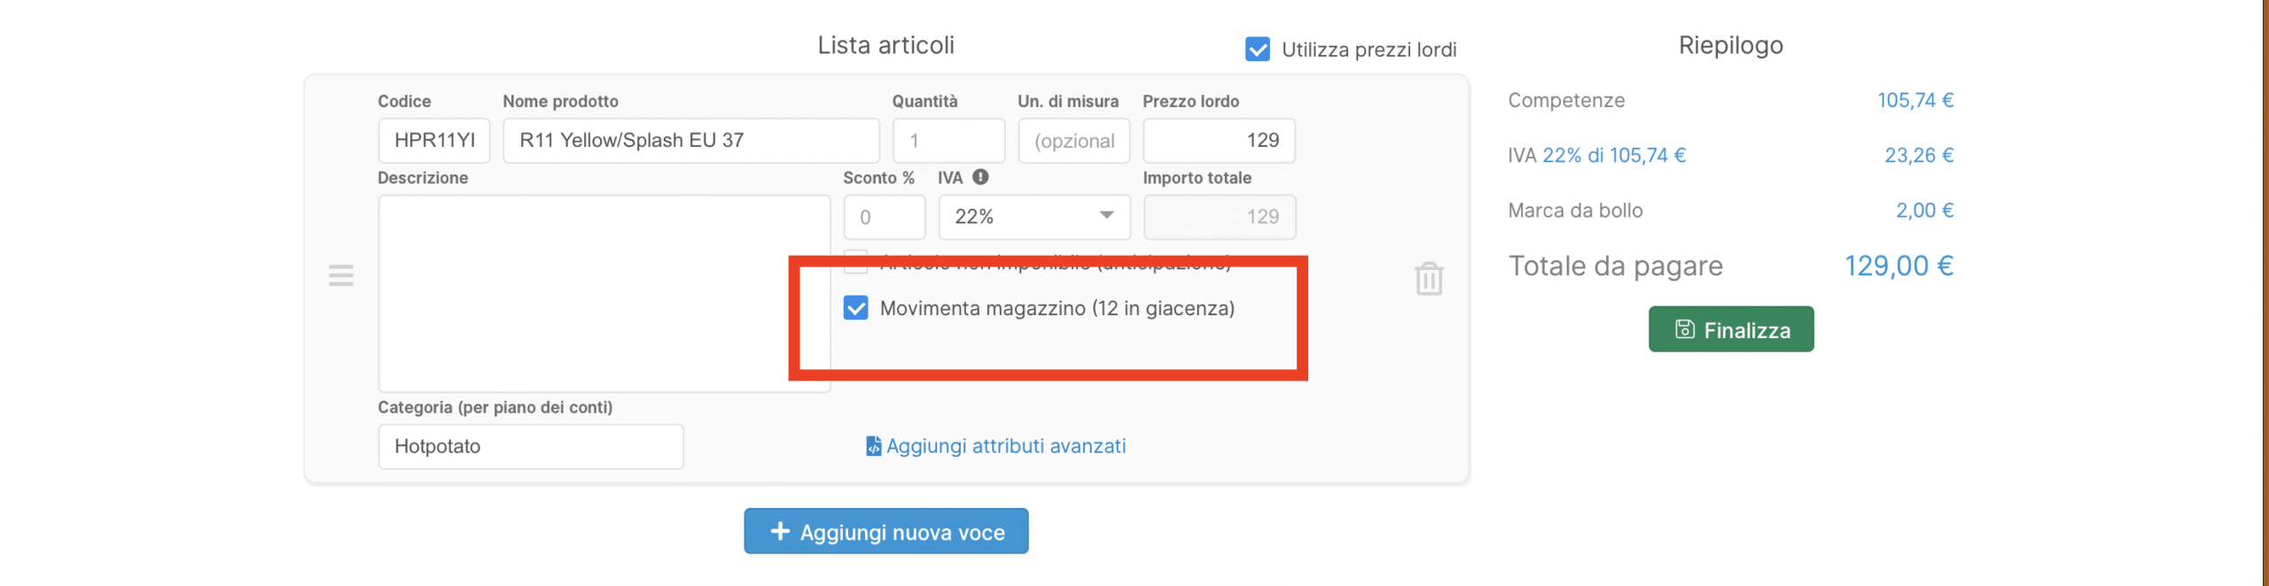Click into the Codice field
Viewport: 2269px width, 586px height.
433,141
